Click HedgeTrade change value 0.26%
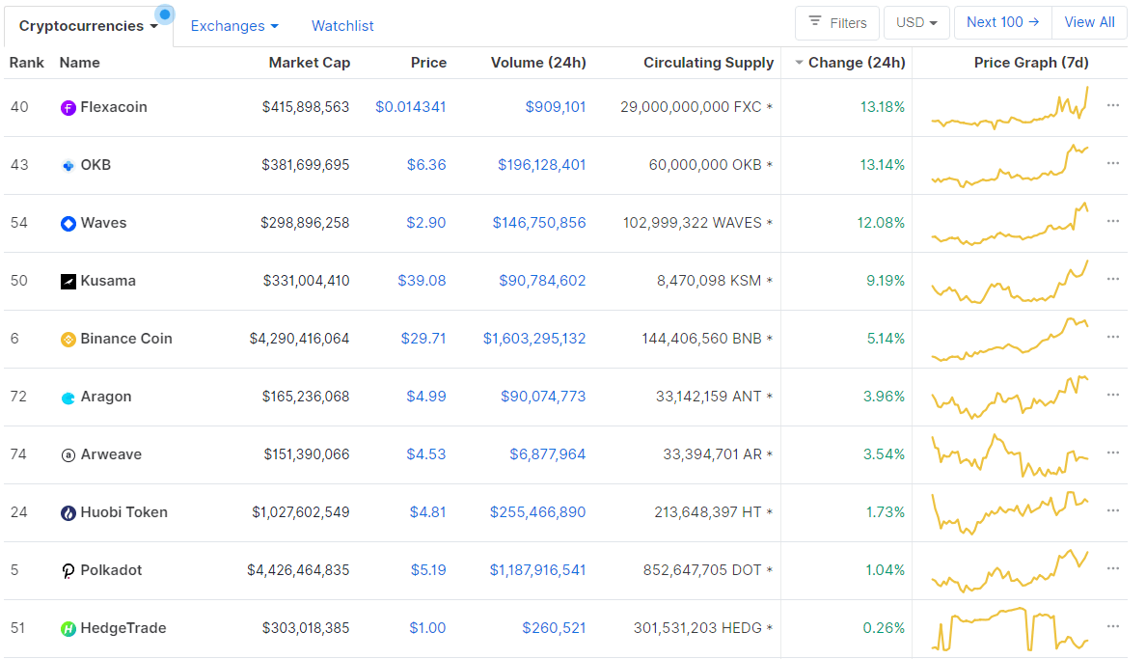 pyautogui.click(x=884, y=628)
